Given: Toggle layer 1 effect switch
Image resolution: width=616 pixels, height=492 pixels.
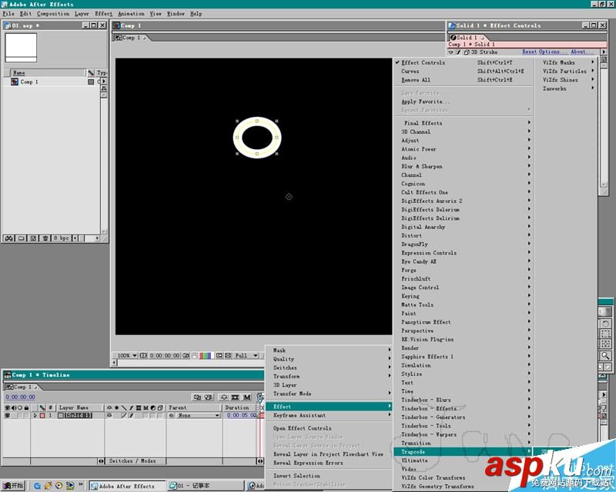Looking at the screenshot, I should [x=131, y=415].
